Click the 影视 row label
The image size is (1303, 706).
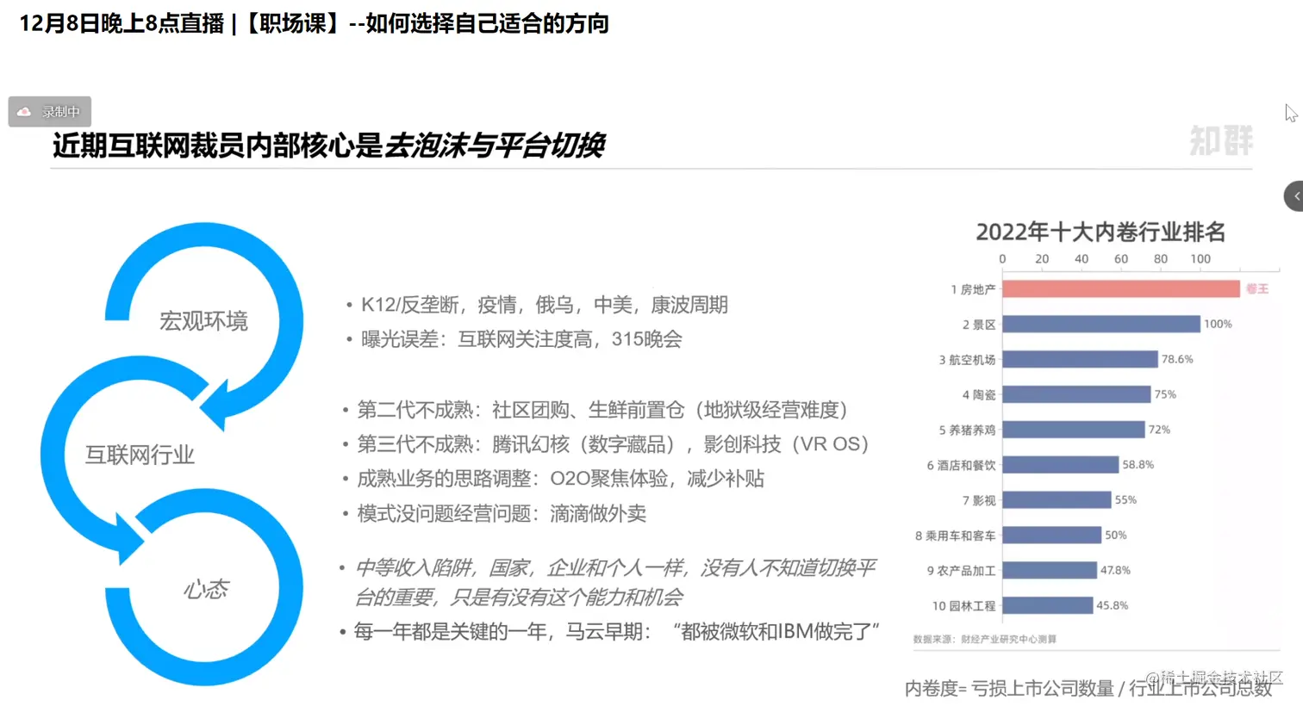(979, 500)
